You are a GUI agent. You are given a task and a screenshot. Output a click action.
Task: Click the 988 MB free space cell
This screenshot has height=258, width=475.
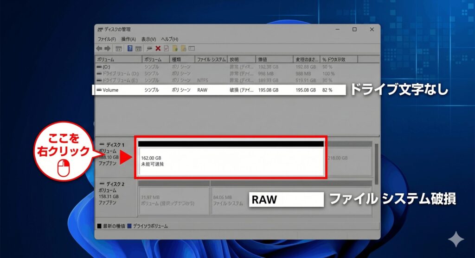tap(303, 74)
